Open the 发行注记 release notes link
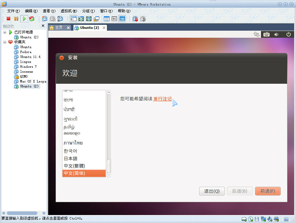 point(163,99)
